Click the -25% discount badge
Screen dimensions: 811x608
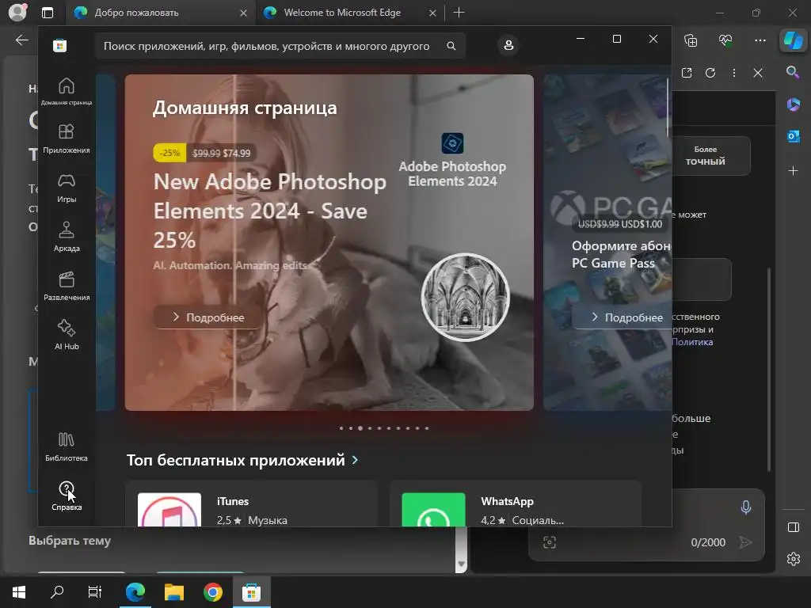click(x=169, y=153)
